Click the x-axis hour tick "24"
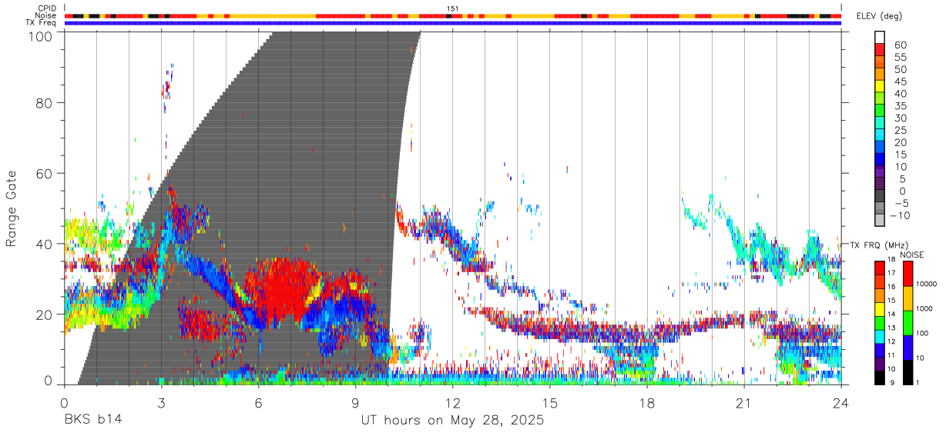Screen dimensions: 946x436 click(x=841, y=403)
